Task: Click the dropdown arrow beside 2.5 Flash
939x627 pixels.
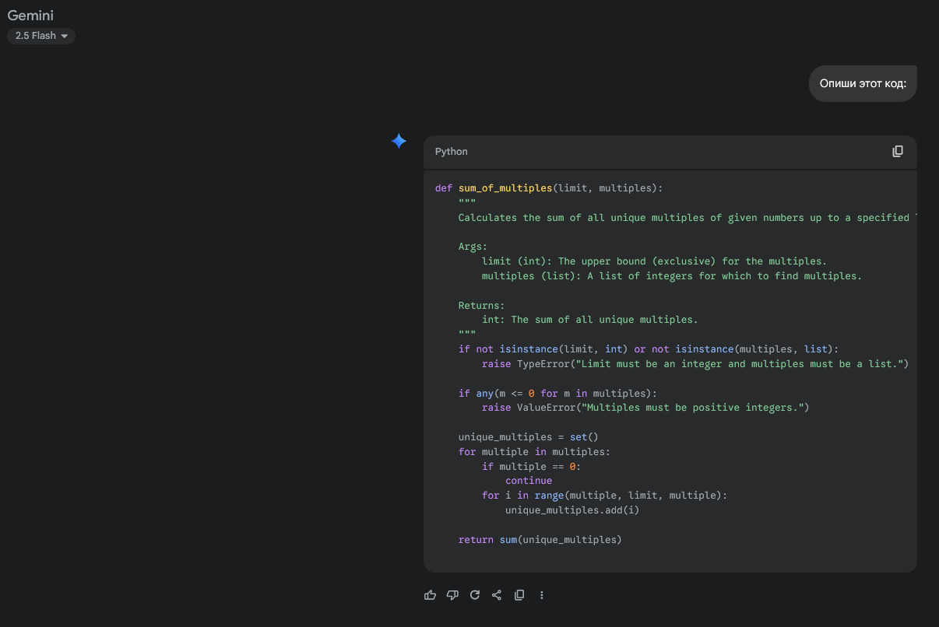Action: tap(65, 37)
